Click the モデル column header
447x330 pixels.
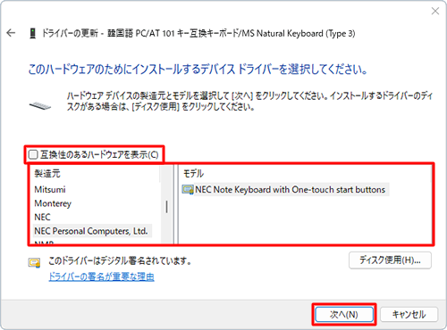[x=193, y=174]
